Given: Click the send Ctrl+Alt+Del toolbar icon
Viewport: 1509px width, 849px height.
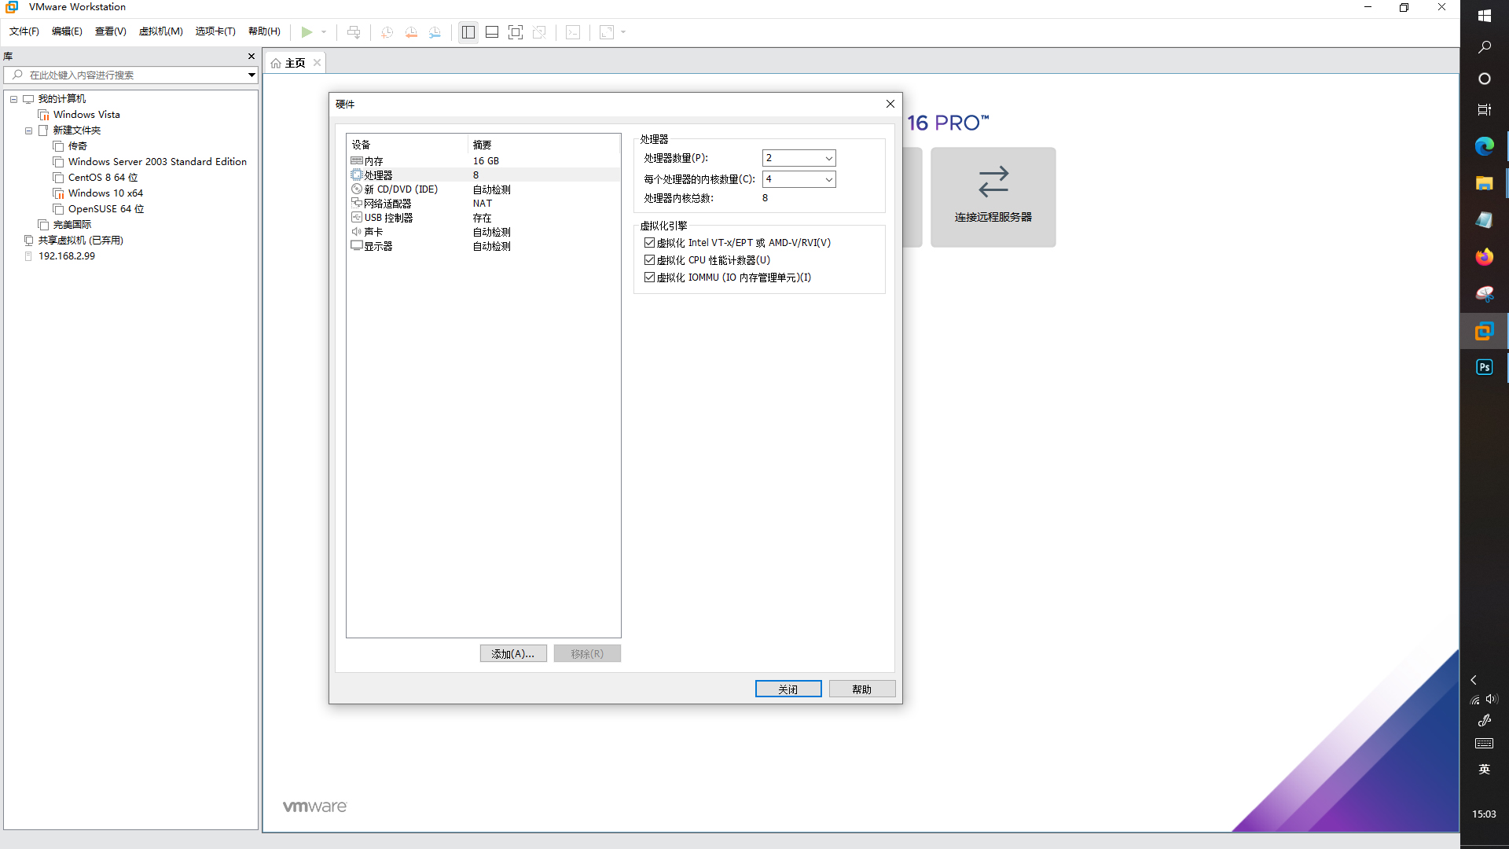Looking at the screenshot, I should click(x=354, y=32).
